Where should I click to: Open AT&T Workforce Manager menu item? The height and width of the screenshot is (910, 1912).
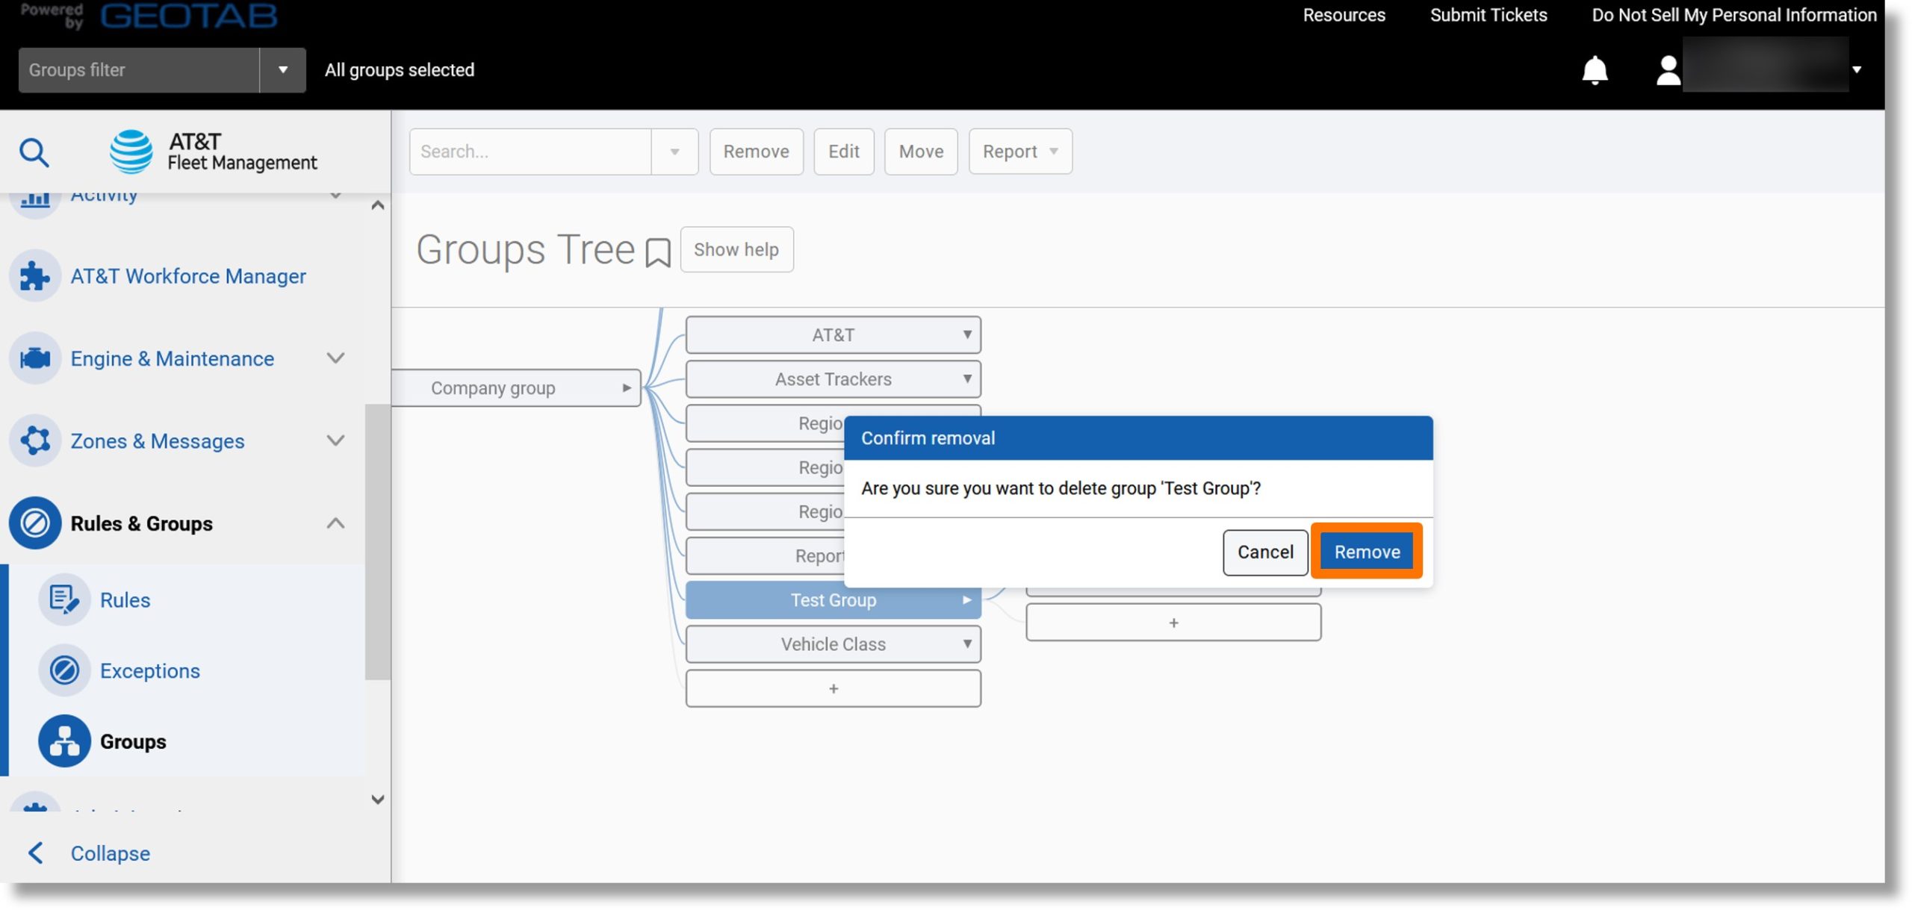point(188,276)
